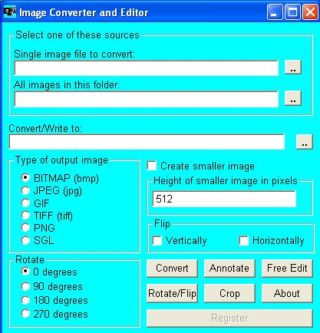The width and height of the screenshot is (320, 333).
Task: Open the Crop tool
Action: pos(229,293)
